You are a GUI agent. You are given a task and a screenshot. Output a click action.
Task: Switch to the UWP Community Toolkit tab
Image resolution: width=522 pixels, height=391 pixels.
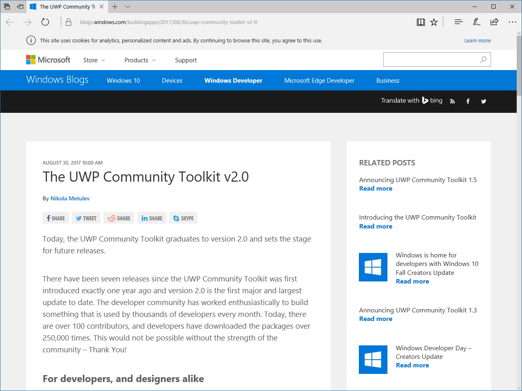tap(65, 7)
